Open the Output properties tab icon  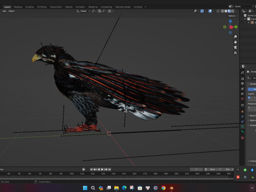[243, 84]
